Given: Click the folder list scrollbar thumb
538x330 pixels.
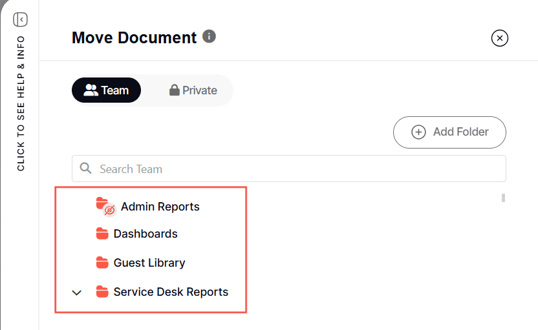Looking at the screenshot, I should point(503,198).
